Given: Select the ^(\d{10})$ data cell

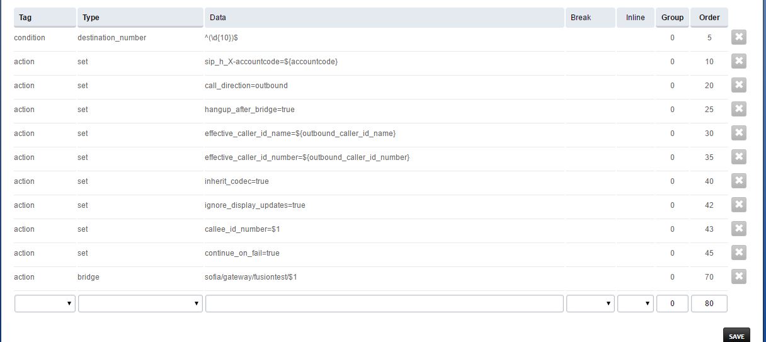Looking at the screenshot, I should coord(222,38).
